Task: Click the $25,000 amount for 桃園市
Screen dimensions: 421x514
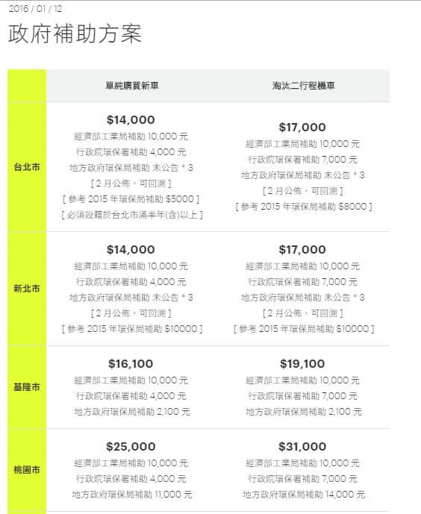Action: click(x=131, y=446)
